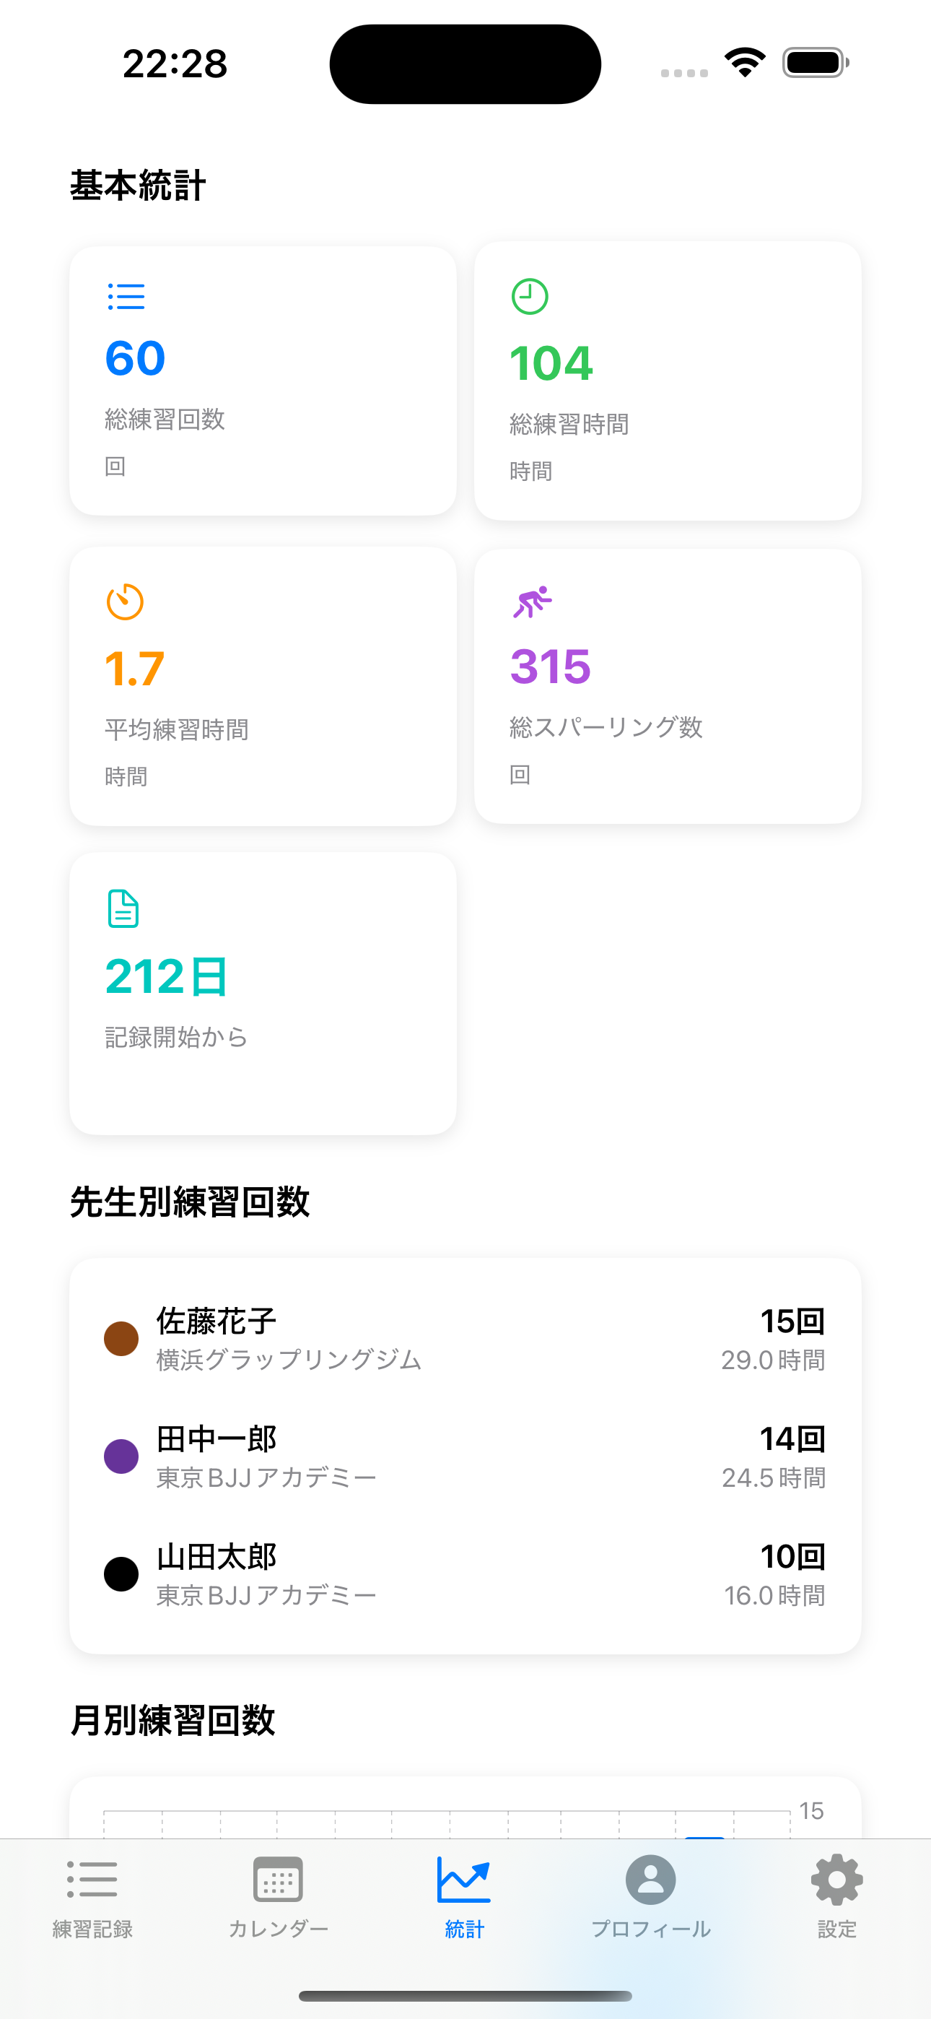Open the 練習記録 tab
Viewport: 931px width, 2019px height.
coord(92,1896)
